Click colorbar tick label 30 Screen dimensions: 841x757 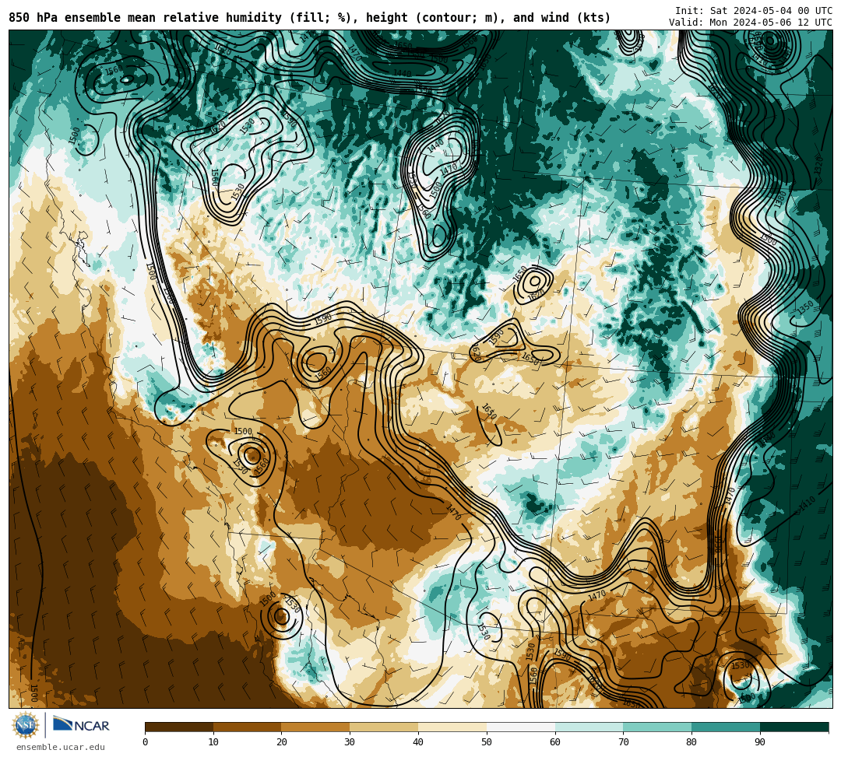350,742
